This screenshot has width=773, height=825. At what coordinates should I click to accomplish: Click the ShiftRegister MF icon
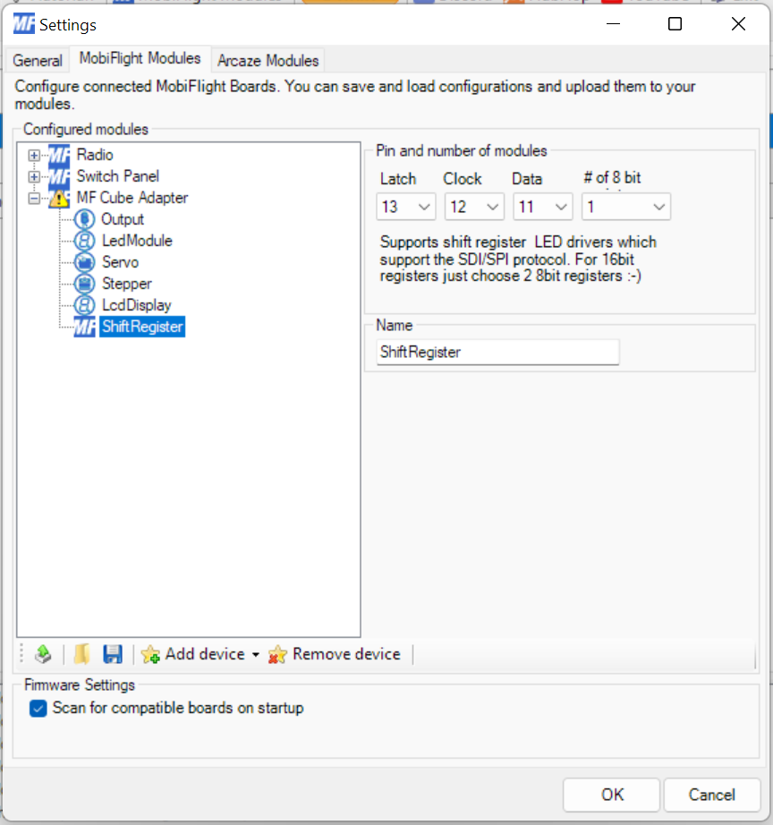point(84,327)
